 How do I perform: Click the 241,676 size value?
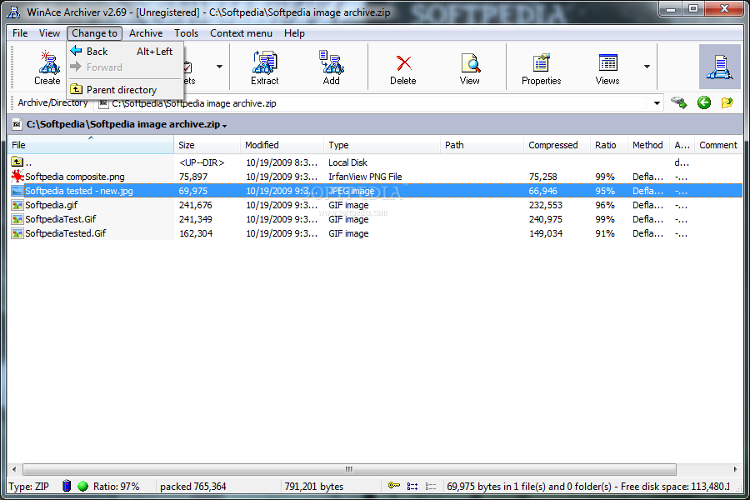[x=196, y=205]
